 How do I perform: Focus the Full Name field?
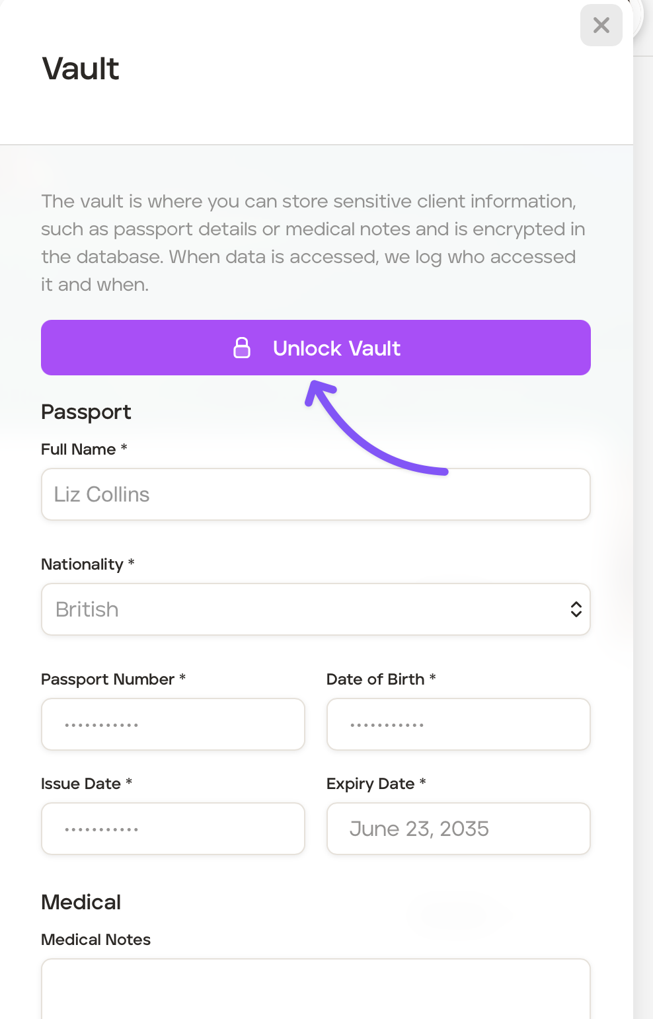(315, 494)
